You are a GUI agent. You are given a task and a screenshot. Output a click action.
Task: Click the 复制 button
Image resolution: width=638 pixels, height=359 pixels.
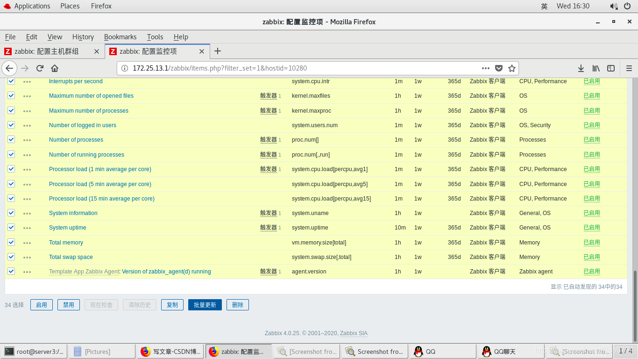coord(172,305)
